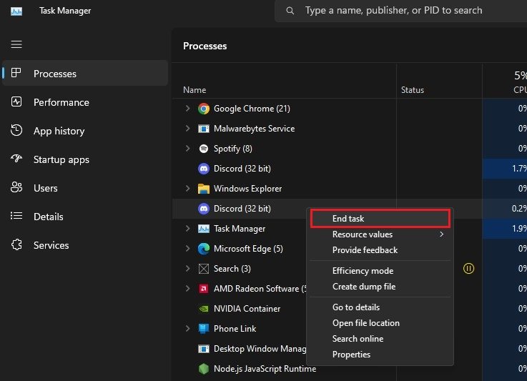Click the hamburger navigation menu icon
The width and height of the screenshot is (527, 381).
(x=16, y=44)
